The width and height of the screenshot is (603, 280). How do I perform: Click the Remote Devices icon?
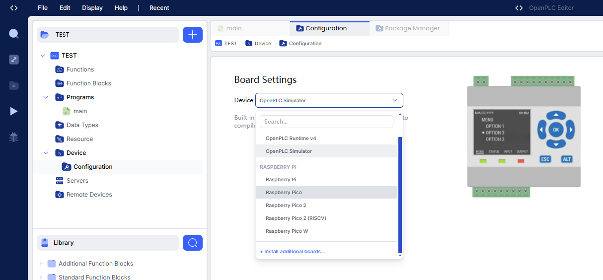[x=59, y=195]
